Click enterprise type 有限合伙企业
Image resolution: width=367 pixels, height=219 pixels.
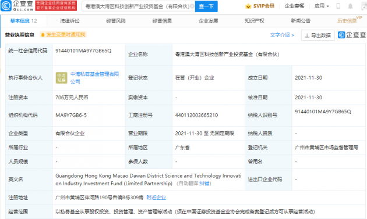tap(70, 133)
